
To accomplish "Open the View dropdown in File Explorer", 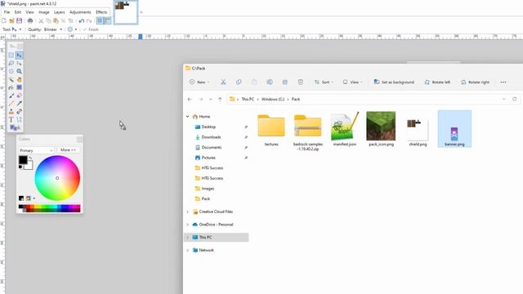I will click(352, 82).
